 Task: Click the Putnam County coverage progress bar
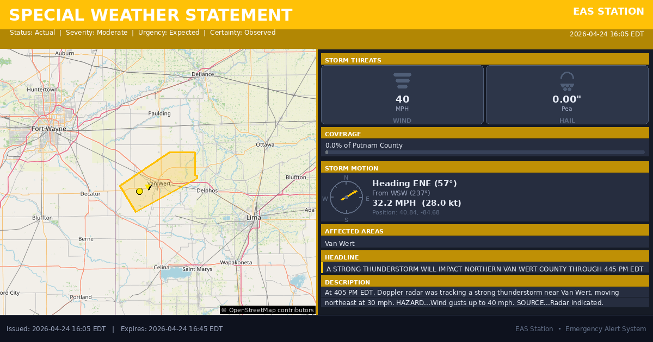pyautogui.click(x=485, y=153)
